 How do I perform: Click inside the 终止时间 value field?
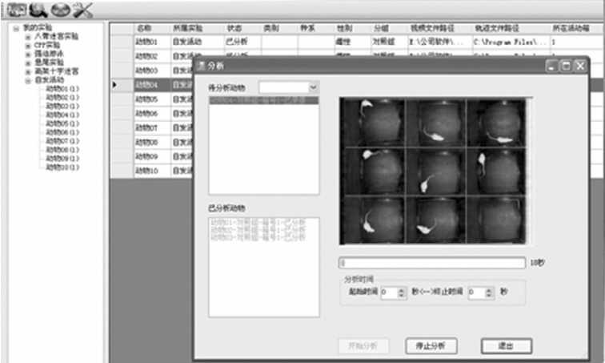tap(476, 292)
